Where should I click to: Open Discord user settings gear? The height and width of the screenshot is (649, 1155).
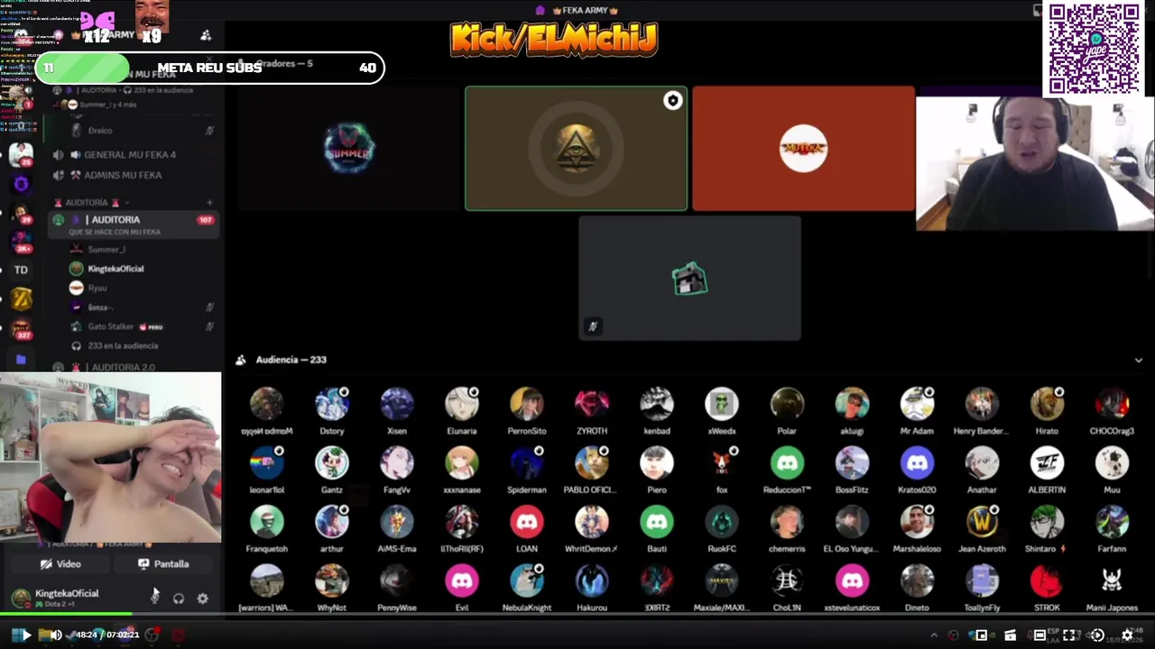click(202, 599)
